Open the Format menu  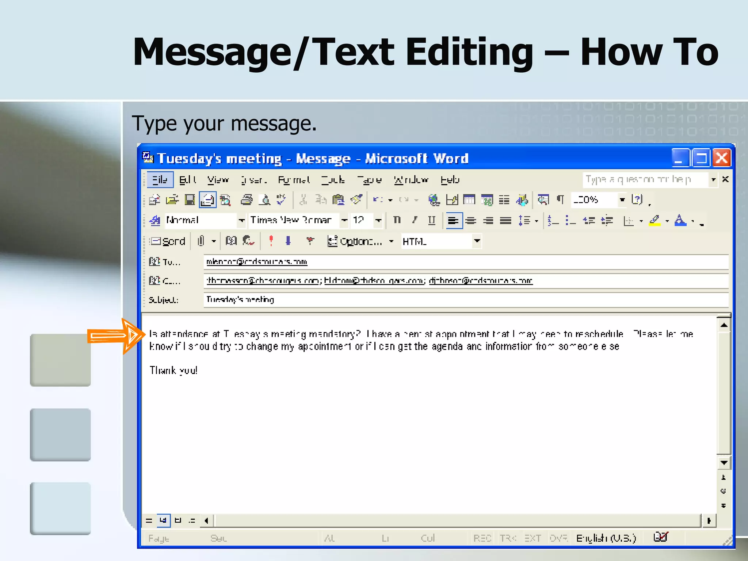tap(294, 180)
